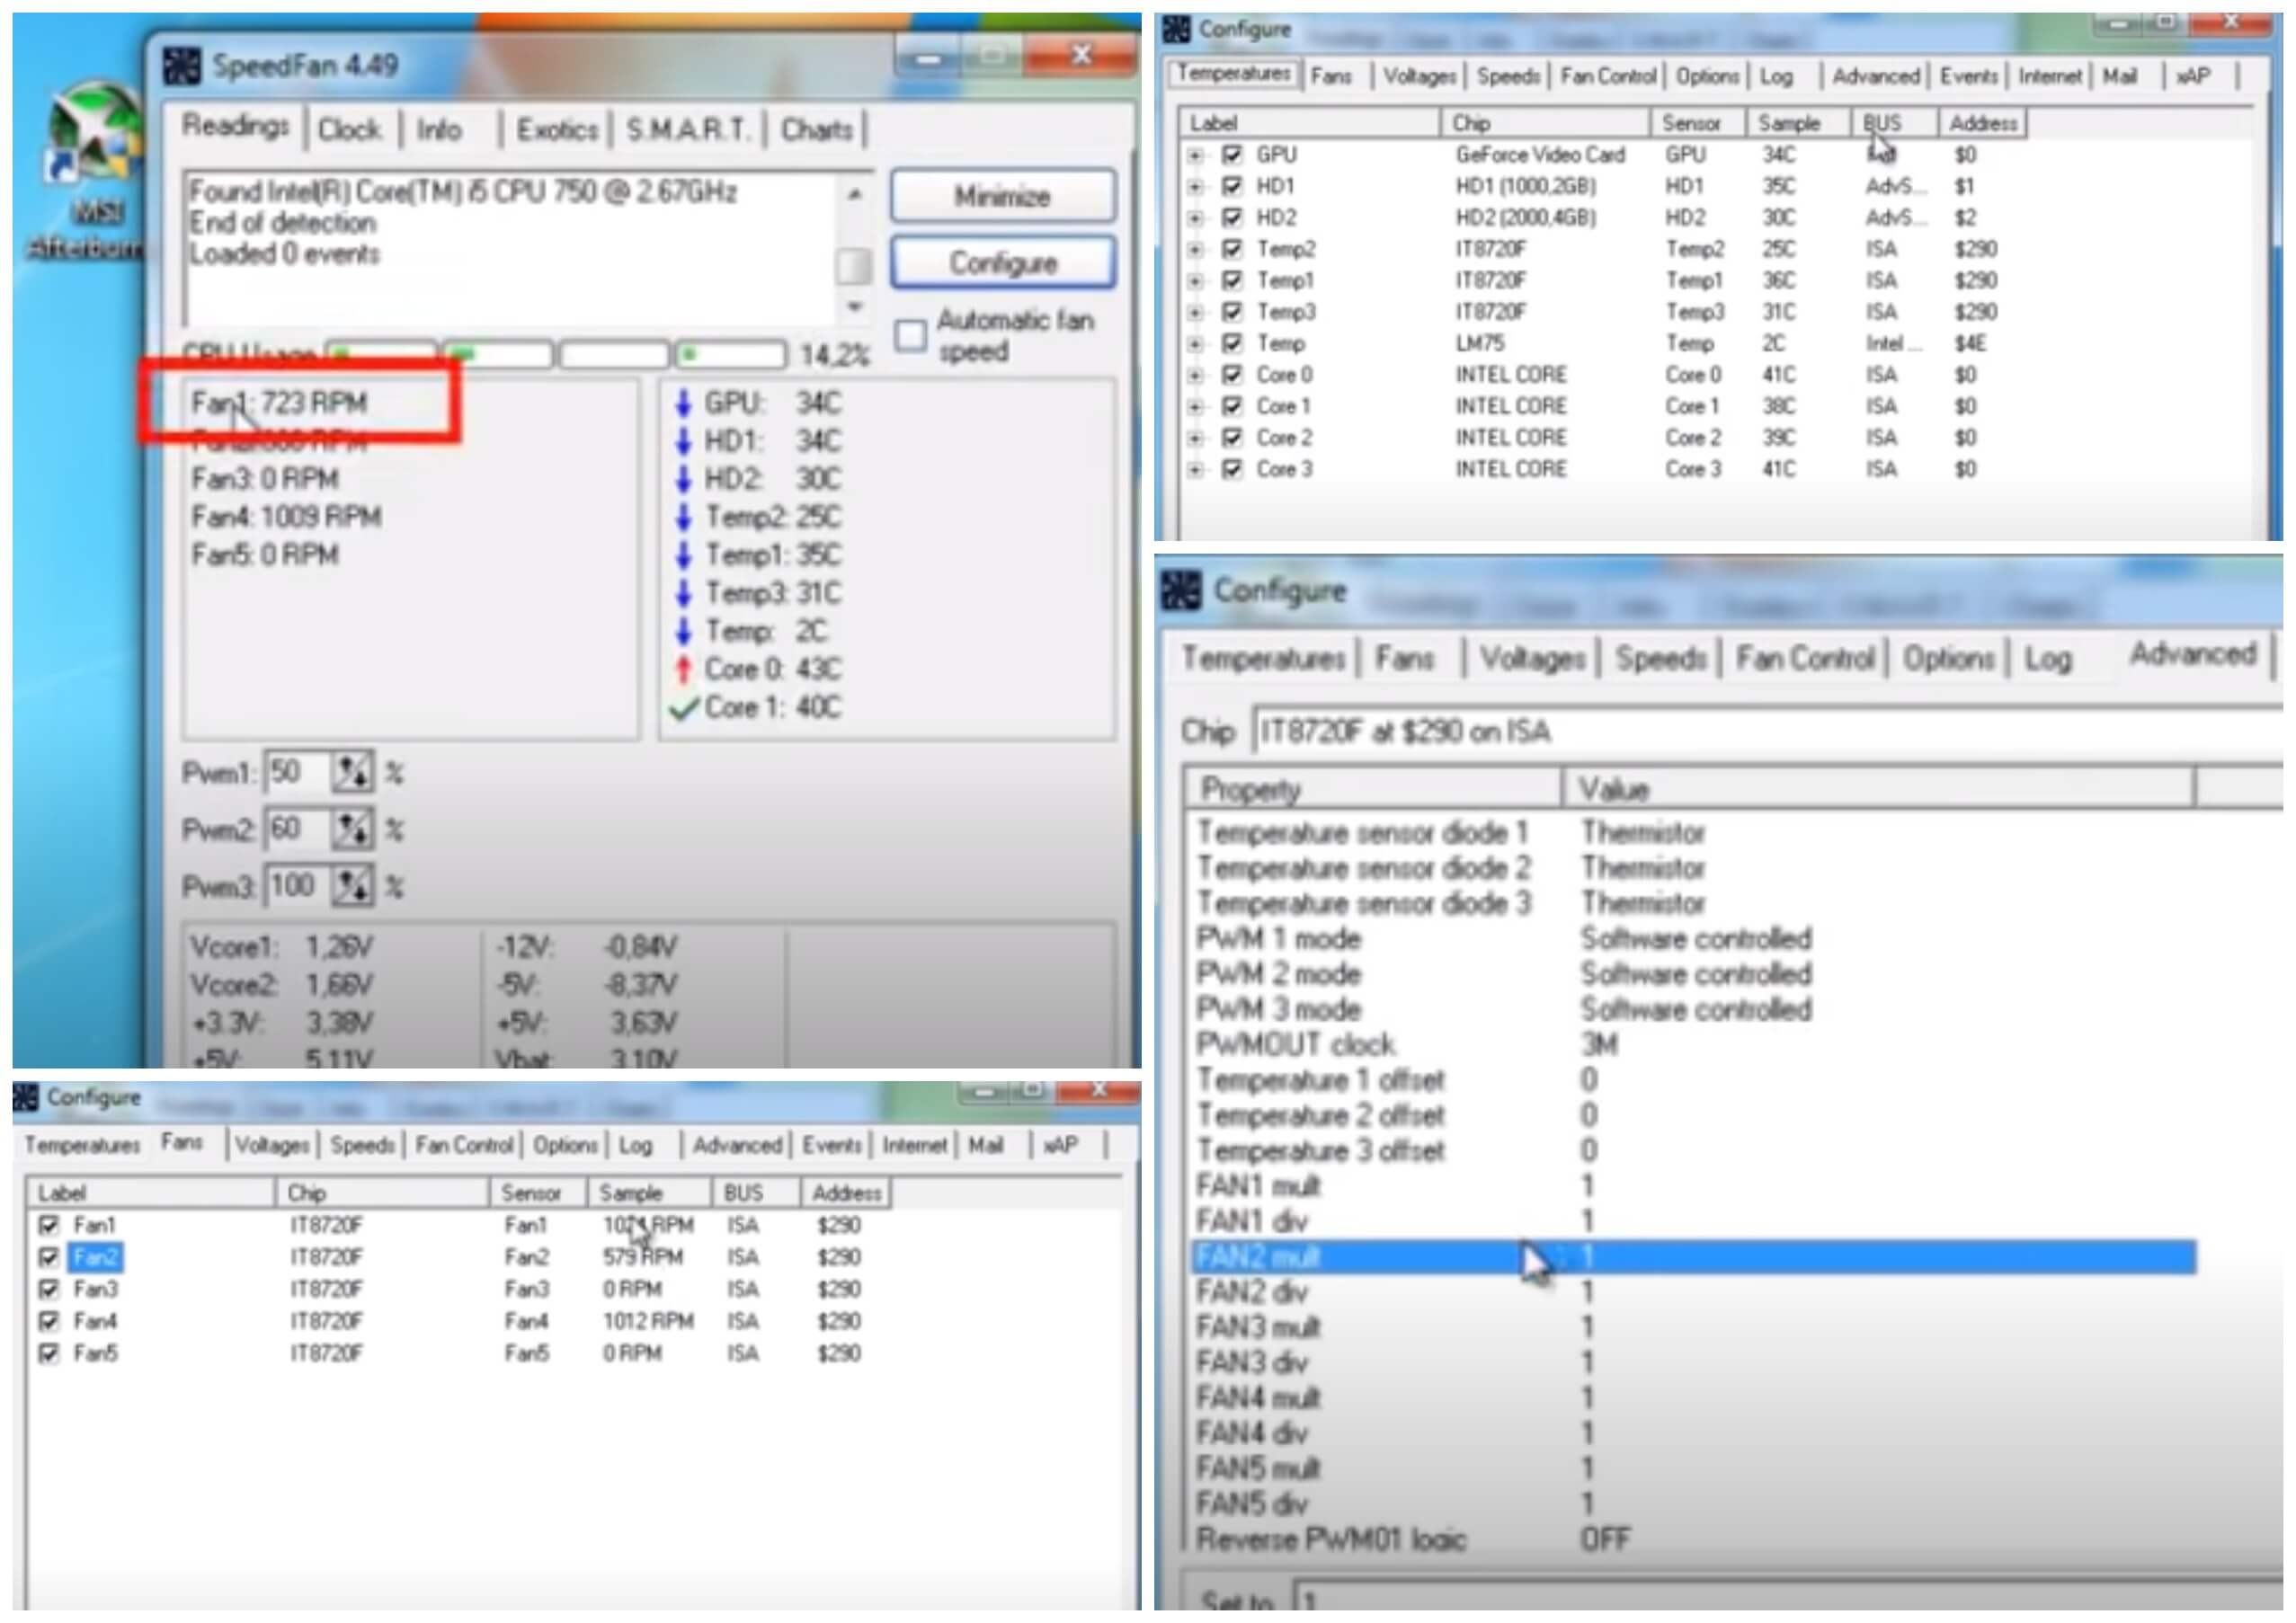Adjust the Pwm2 spinner arrows
The height and width of the screenshot is (1623, 2296).
pos(352,829)
